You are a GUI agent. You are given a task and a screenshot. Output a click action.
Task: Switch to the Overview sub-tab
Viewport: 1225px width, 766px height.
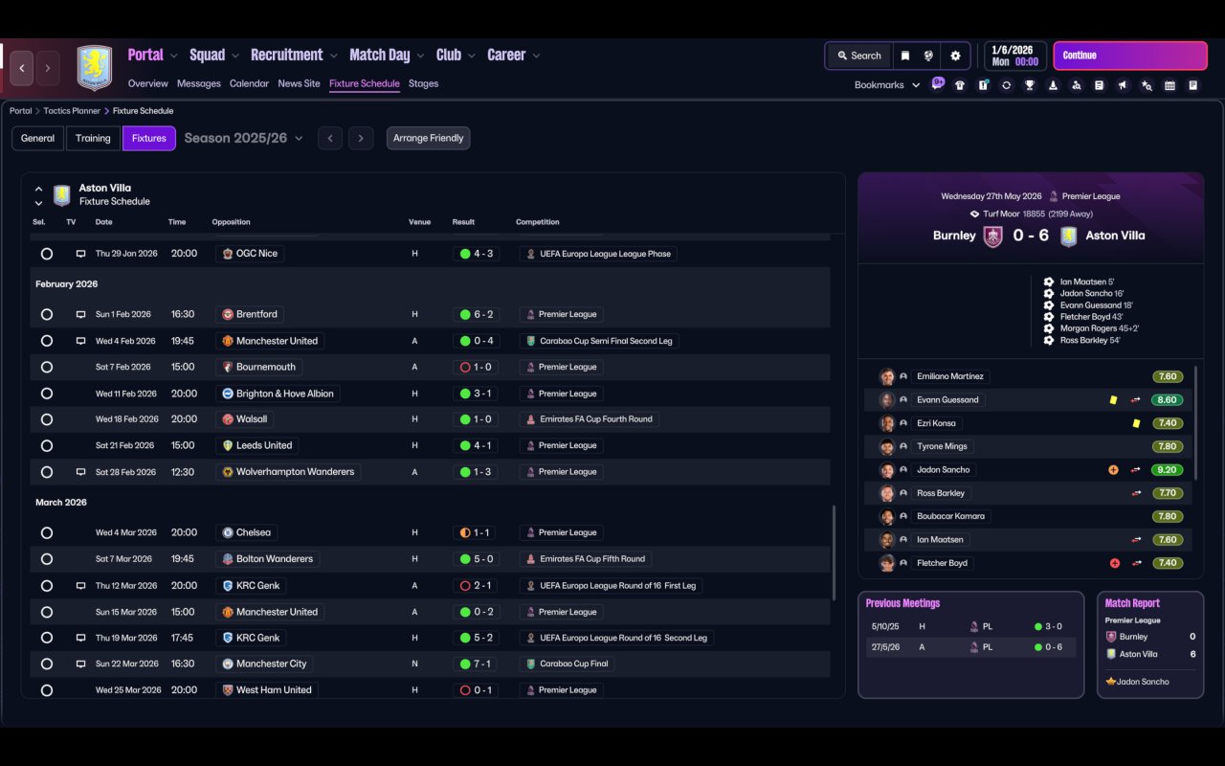tap(147, 83)
